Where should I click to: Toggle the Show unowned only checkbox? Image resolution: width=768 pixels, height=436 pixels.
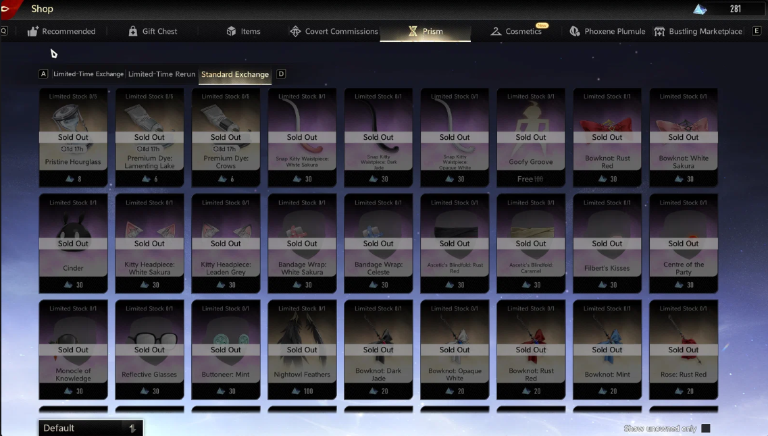pyautogui.click(x=706, y=429)
